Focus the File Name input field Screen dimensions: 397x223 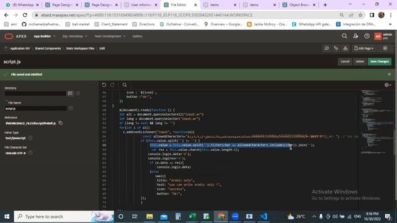pos(35,108)
